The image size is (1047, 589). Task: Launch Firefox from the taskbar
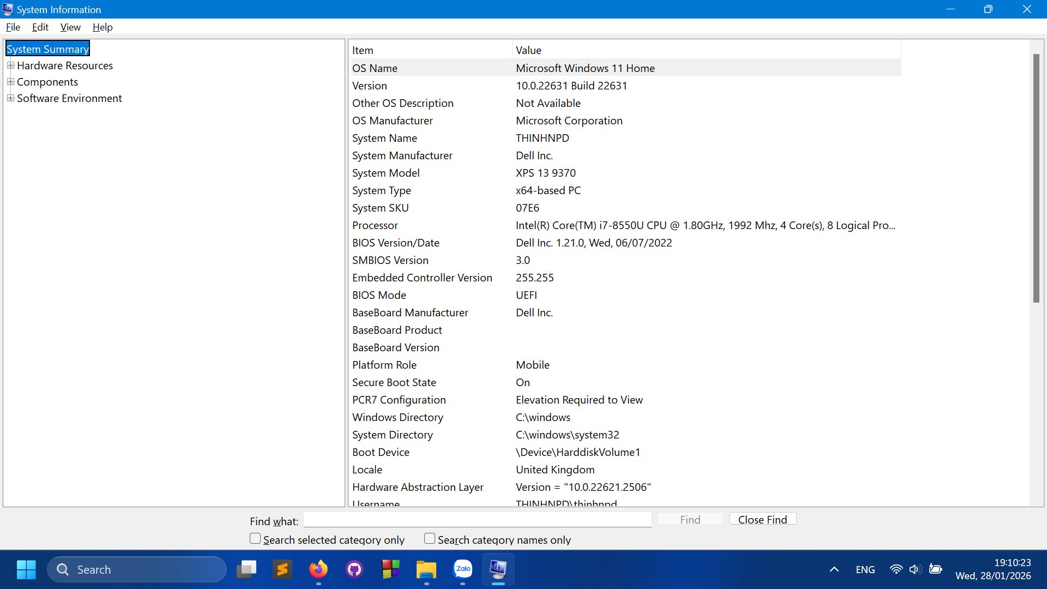click(x=318, y=569)
